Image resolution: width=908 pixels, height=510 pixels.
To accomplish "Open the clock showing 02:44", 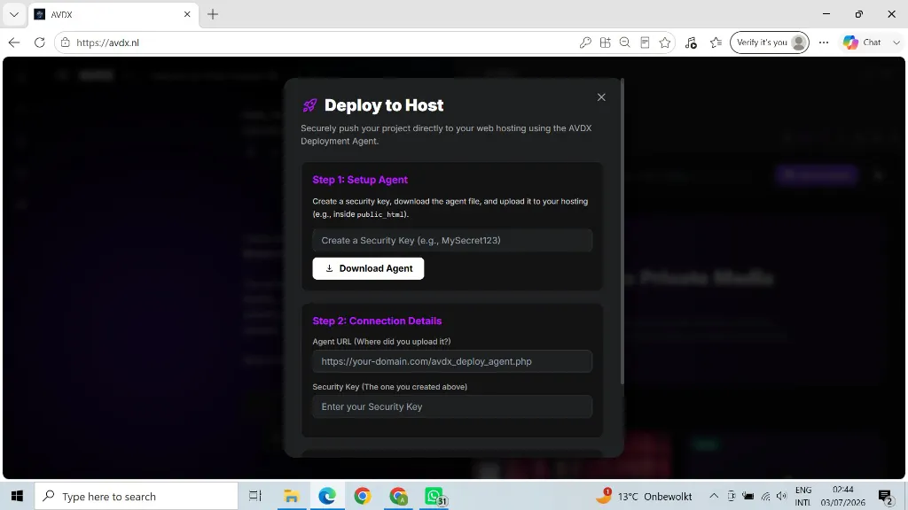I will pos(842,496).
